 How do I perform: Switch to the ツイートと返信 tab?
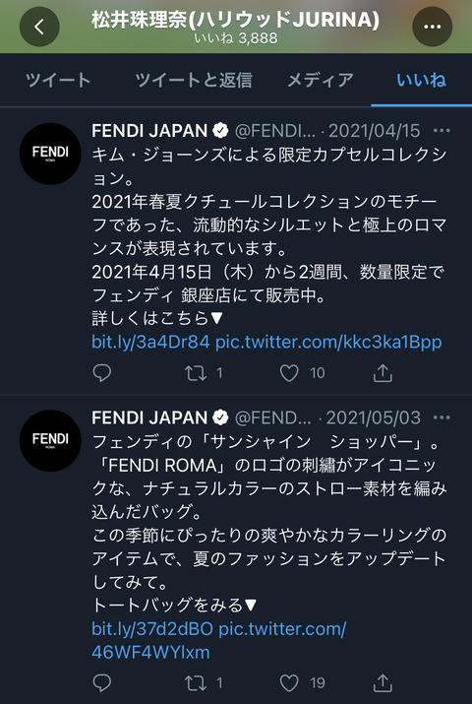coord(193,81)
